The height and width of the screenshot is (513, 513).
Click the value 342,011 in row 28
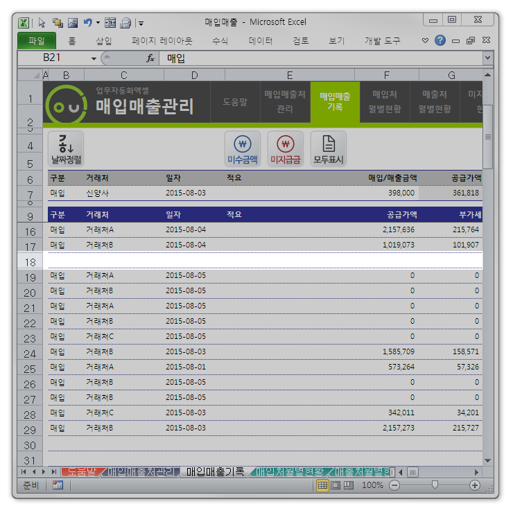[x=401, y=412]
